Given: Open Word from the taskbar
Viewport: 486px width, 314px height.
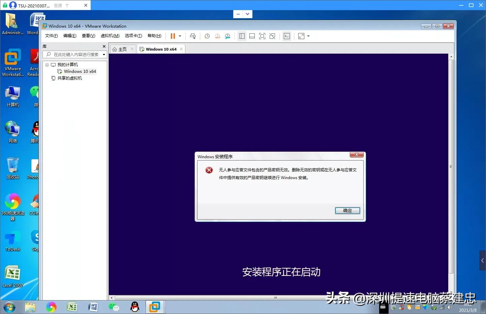Looking at the screenshot, I should point(93,307).
